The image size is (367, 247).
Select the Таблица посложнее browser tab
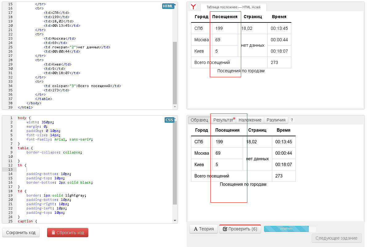233,7
